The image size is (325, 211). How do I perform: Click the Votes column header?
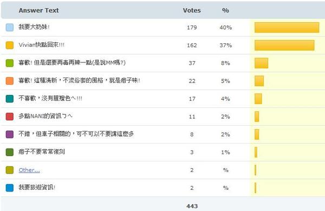click(x=192, y=10)
